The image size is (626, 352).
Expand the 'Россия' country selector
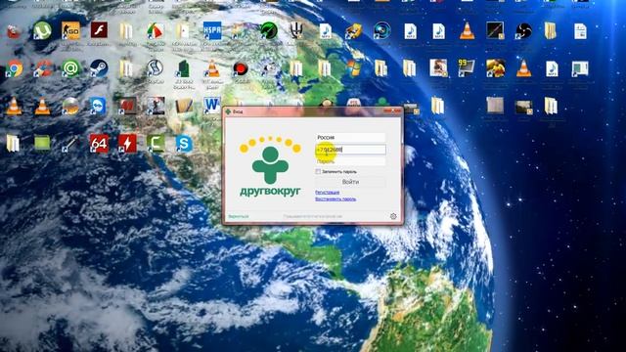click(x=350, y=138)
